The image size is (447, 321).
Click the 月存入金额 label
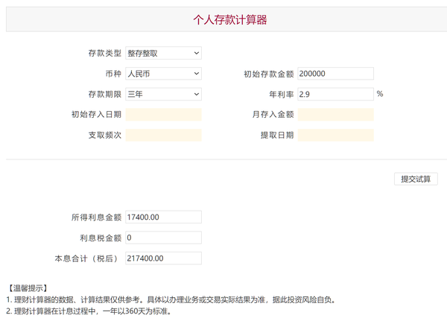pyautogui.click(x=273, y=115)
